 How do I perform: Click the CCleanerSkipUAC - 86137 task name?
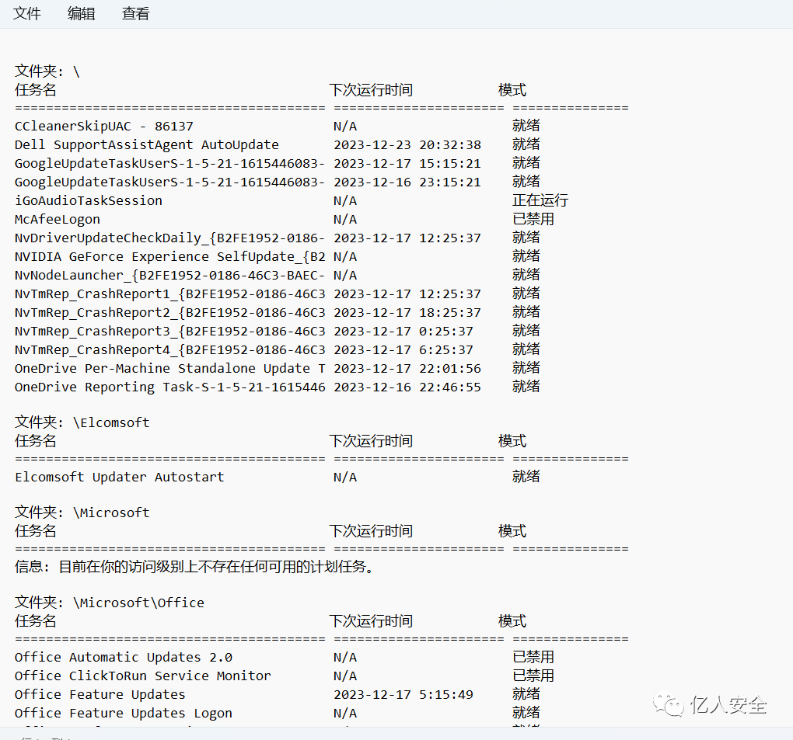(103, 127)
